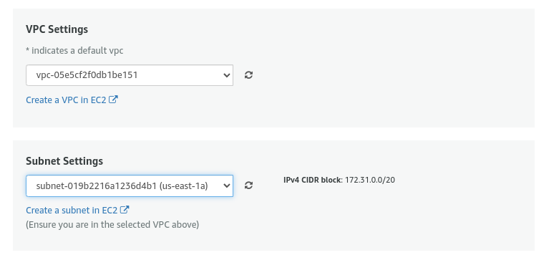The height and width of the screenshot is (260, 554).
Task: Click the Subnet Settings heading
Action: tap(64, 161)
